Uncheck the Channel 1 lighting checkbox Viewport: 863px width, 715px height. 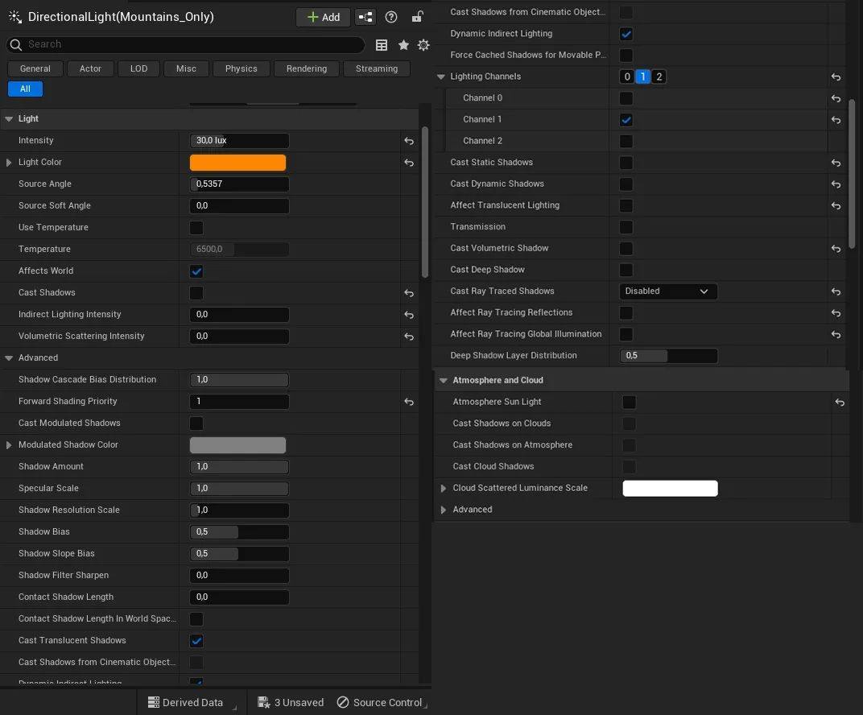pos(626,120)
